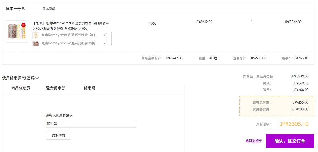Screen dimensions: 318x152
Task: Focus the coupon code field containing TKY123
Action: (x=91, y=124)
